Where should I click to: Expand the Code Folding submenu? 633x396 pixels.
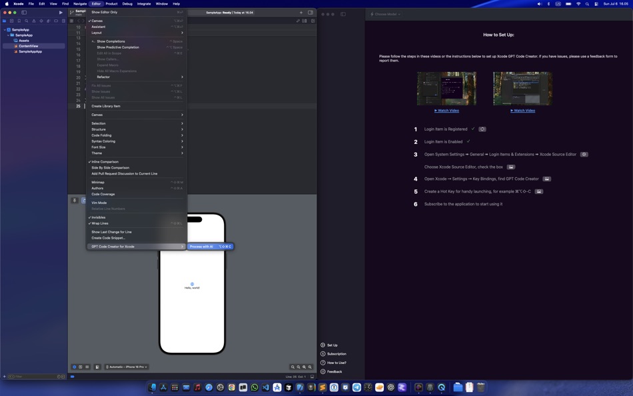[136, 135]
